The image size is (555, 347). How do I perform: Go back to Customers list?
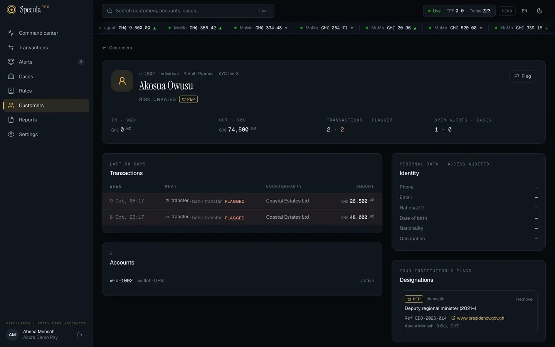117,48
